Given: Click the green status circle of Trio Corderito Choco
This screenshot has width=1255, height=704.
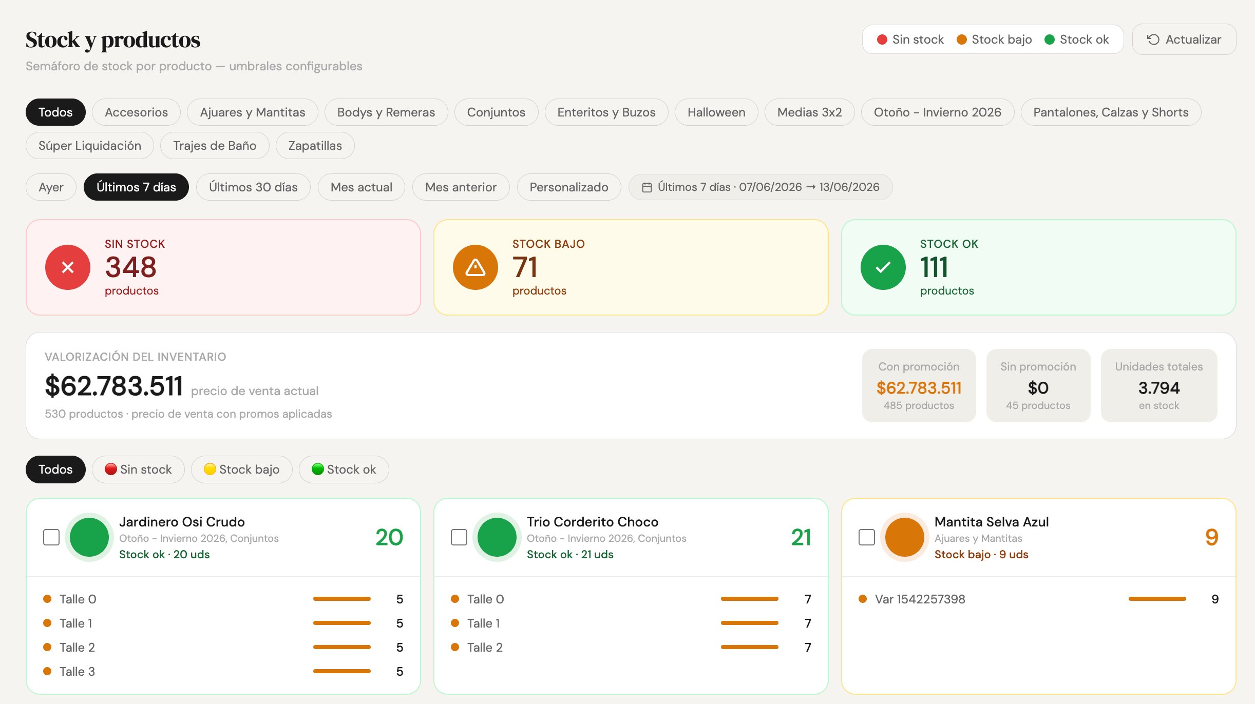Looking at the screenshot, I should pyautogui.click(x=497, y=537).
